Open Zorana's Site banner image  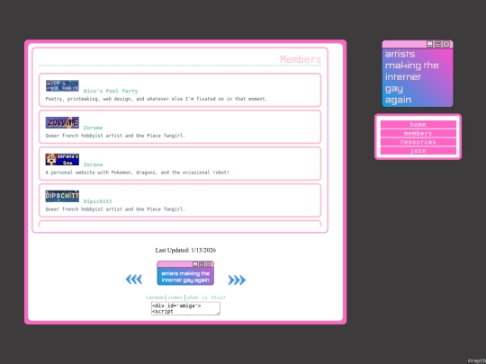[62, 159]
